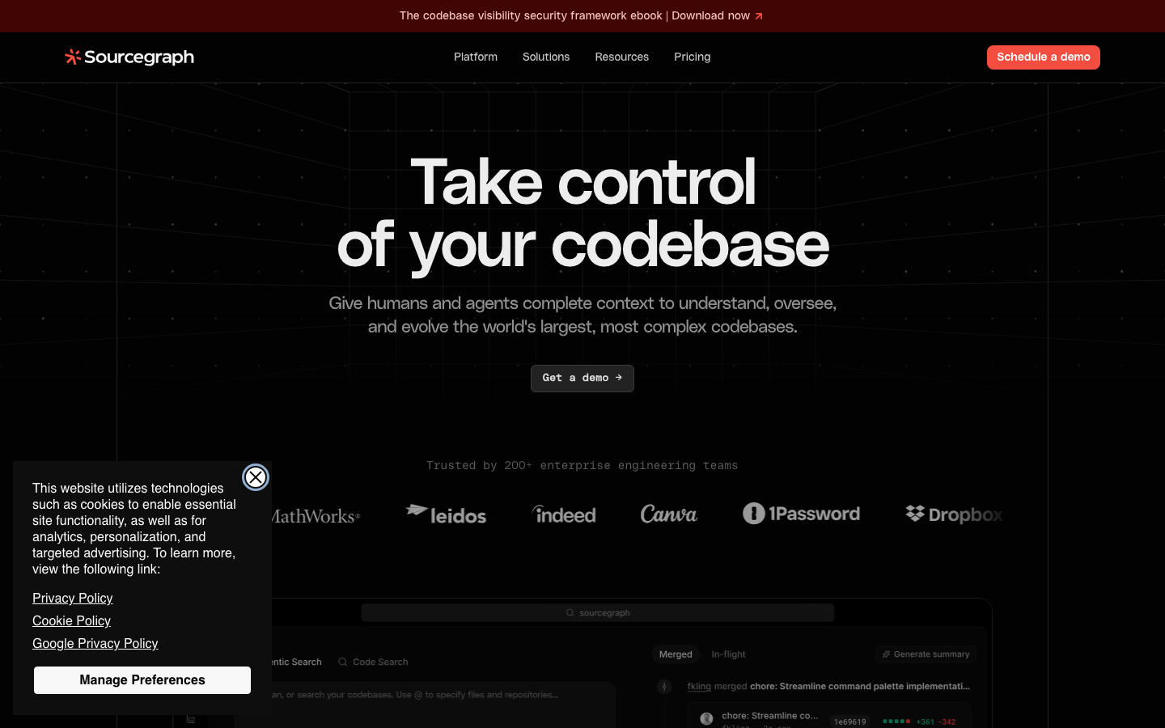Click the Dropbox logo
This screenshot has width=1165, height=728.
(x=954, y=514)
